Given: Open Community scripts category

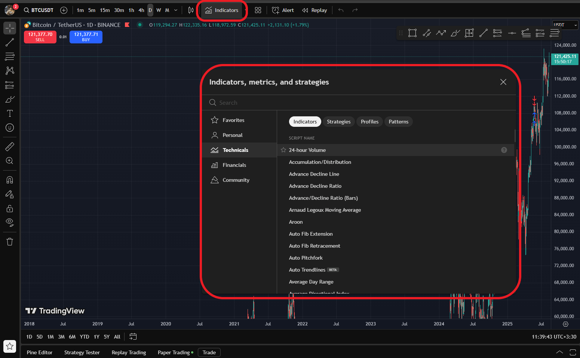Looking at the screenshot, I should (239, 180).
